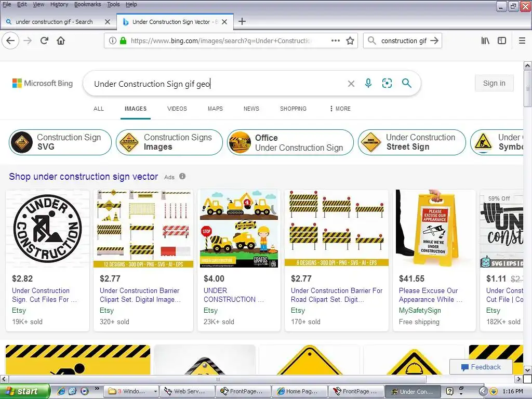532x399 pixels.
Task: Switch to Bing ALL results tab
Action: 99,109
